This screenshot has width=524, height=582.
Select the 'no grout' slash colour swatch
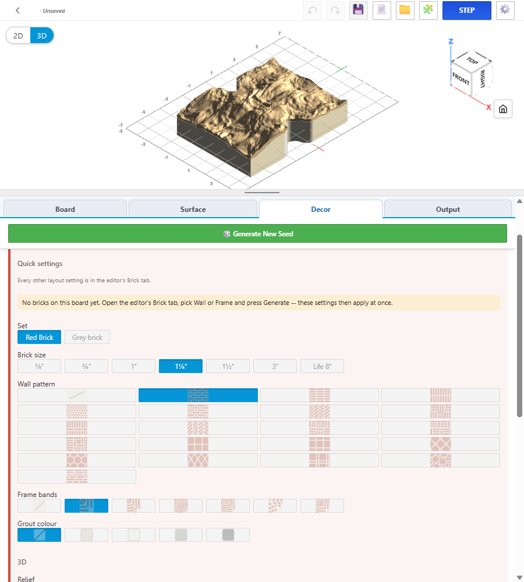click(40, 535)
